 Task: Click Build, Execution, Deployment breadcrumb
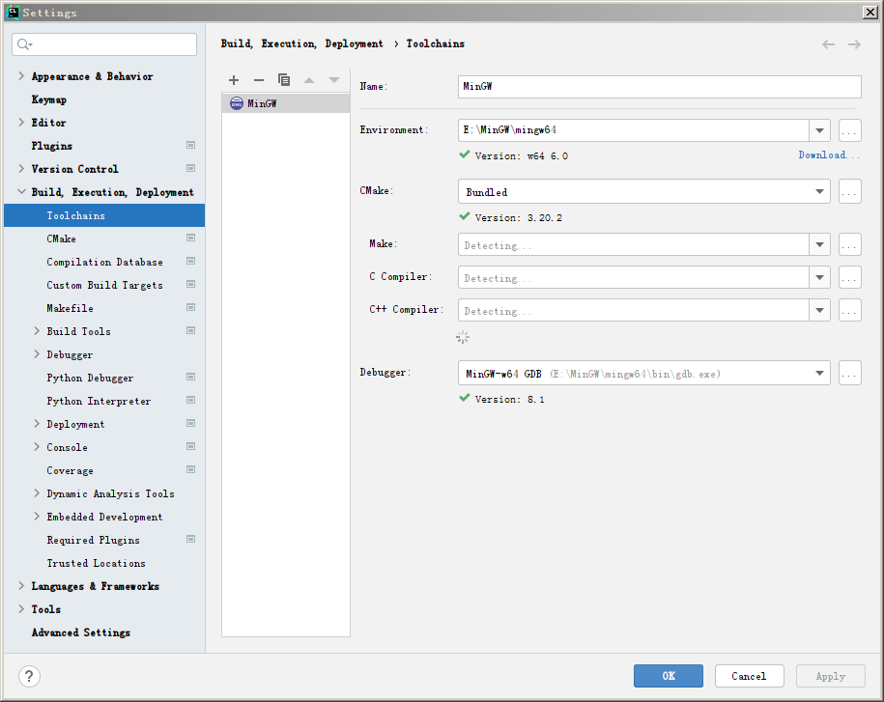(301, 44)
